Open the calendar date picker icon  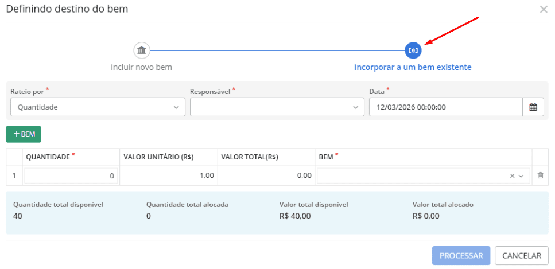pos(533,107)
